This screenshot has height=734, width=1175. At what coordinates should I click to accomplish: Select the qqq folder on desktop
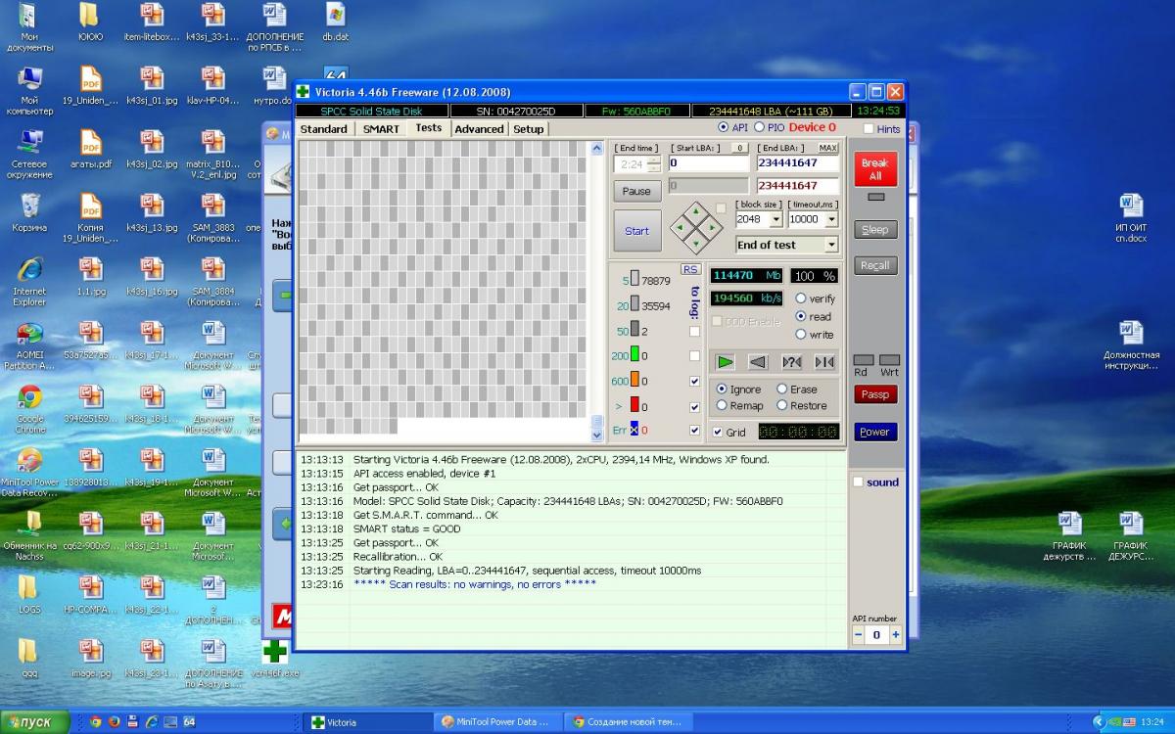point(30,658)
